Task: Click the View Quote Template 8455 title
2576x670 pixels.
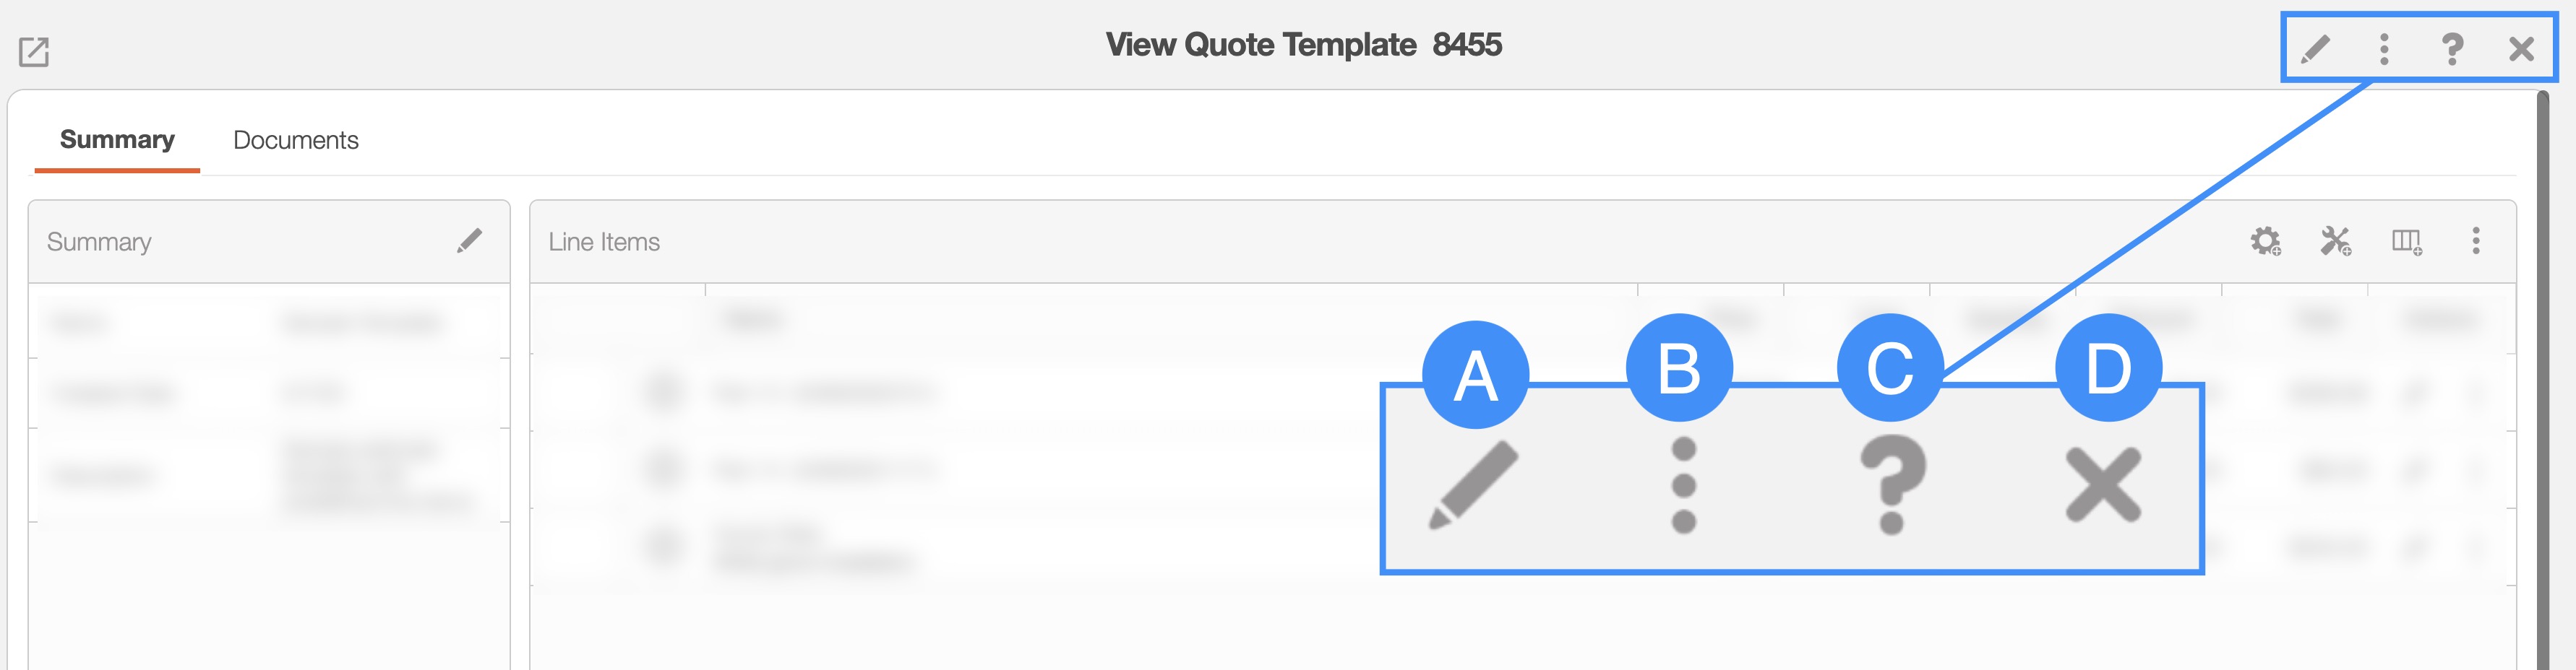Action: (x=1303, y=45)
